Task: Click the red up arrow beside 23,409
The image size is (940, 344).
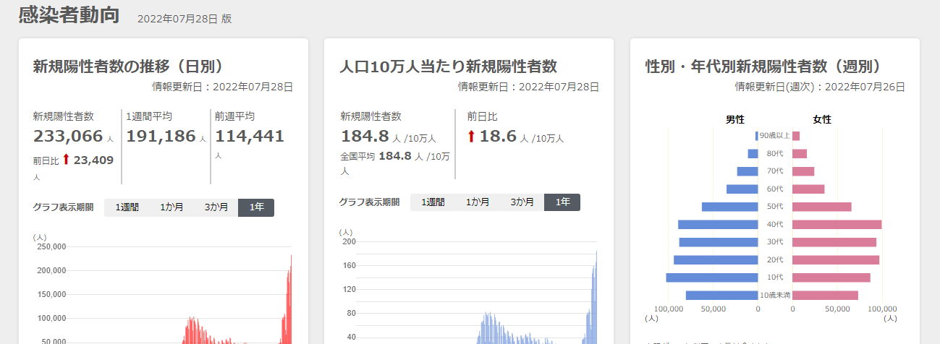Action: click(65, 160)
